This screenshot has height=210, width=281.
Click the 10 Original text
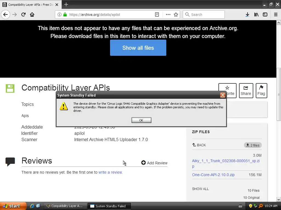pyautogui.click(x=251, y=197)
